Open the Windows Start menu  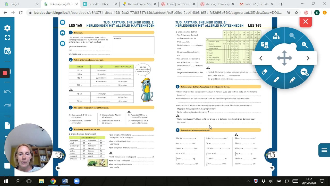click(x=6, y=181)
